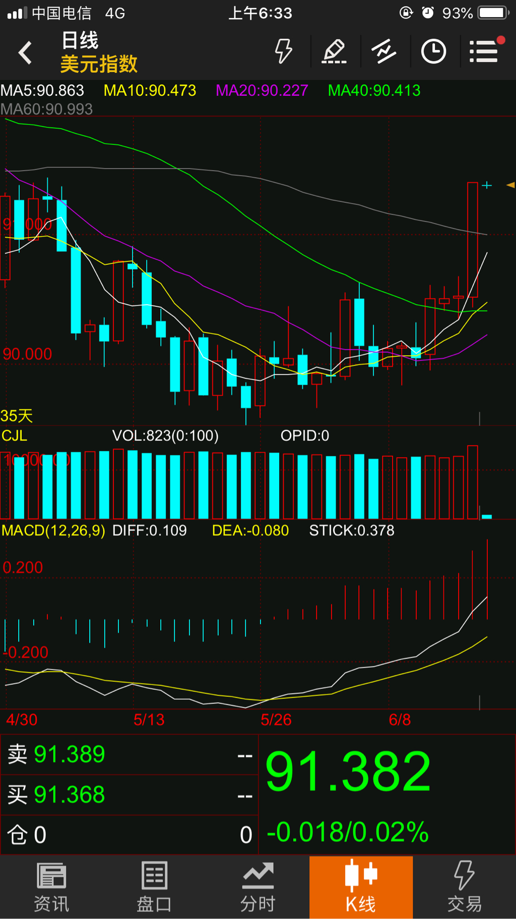Tap the orange arrow marker at chart edge
516x919 pixels.
coord(510,185)
